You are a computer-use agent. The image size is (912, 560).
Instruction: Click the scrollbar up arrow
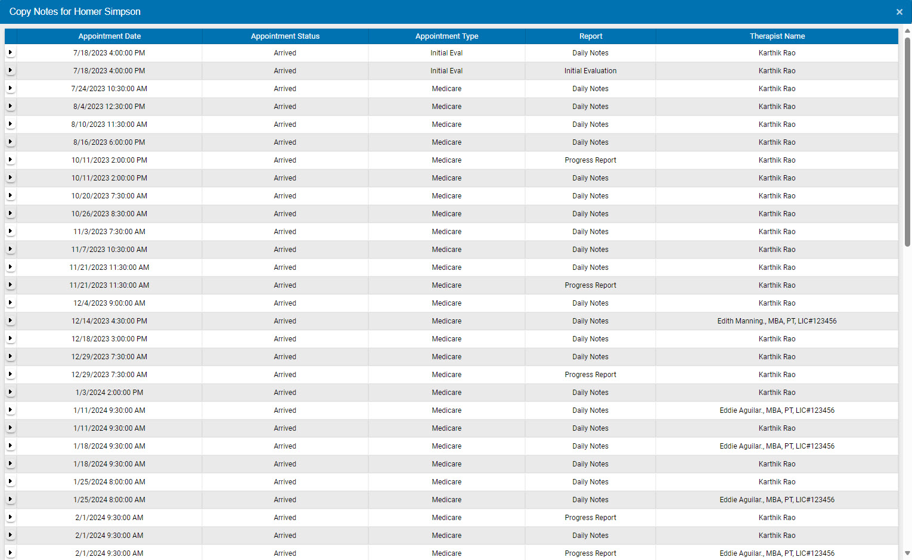(907, 31)
